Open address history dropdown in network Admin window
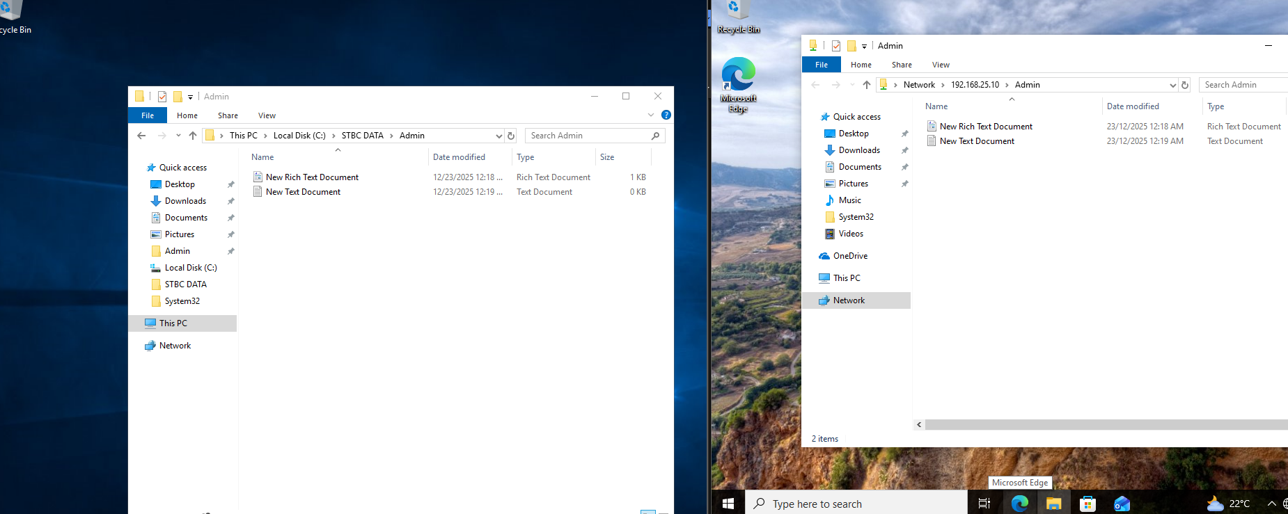Viewport: 1288px width, 514px height. click(x=1172, y=85)
